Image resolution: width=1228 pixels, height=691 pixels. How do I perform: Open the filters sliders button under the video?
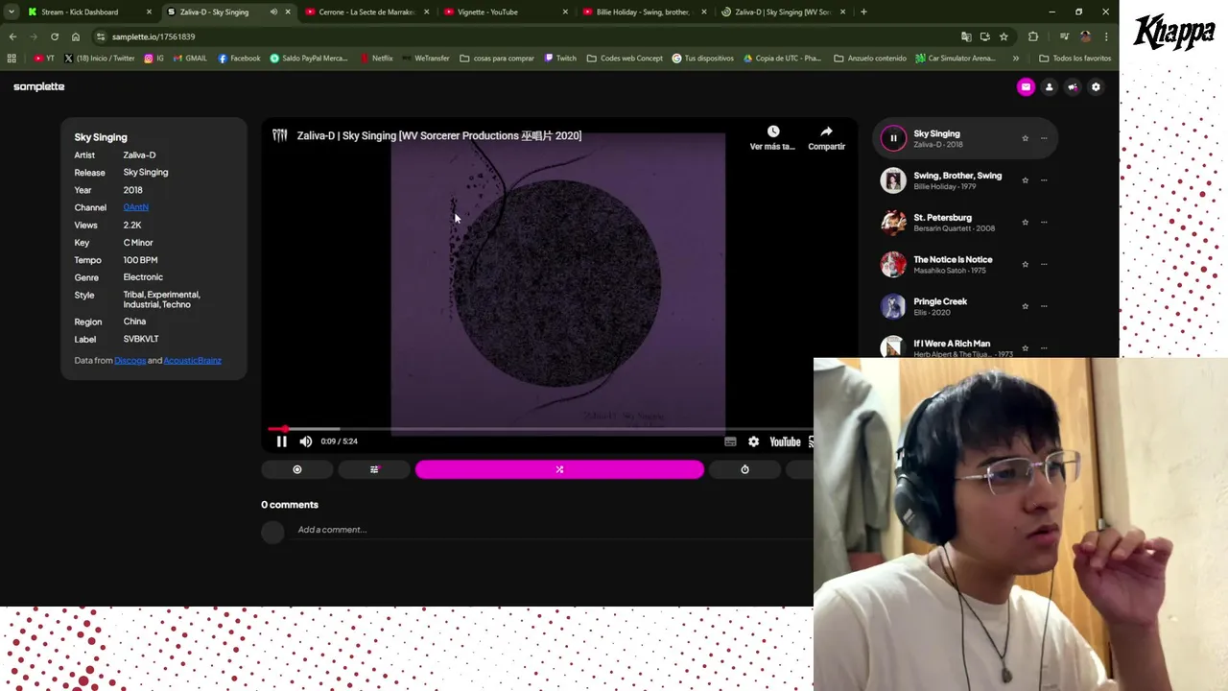point(374,469)
